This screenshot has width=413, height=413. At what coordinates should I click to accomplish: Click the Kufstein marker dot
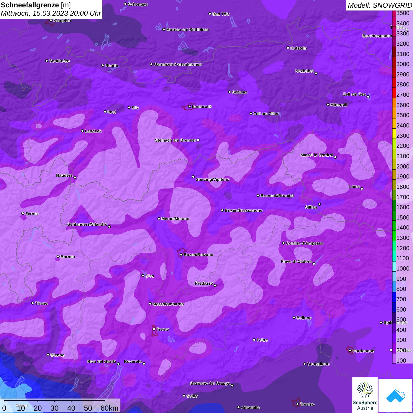(x=288, y=48)
